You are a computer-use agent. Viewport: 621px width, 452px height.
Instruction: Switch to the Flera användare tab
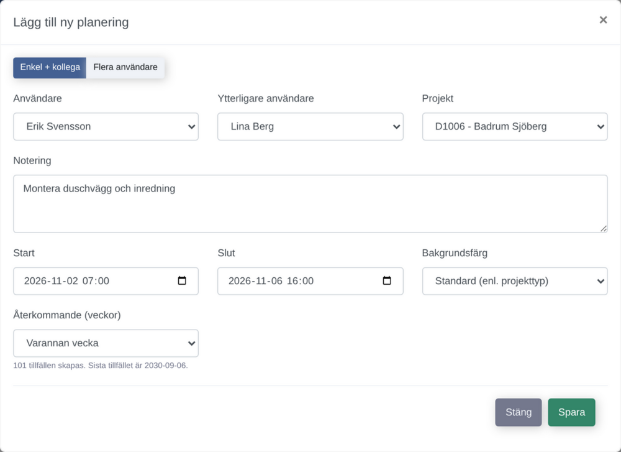click(x=125, y=67)
